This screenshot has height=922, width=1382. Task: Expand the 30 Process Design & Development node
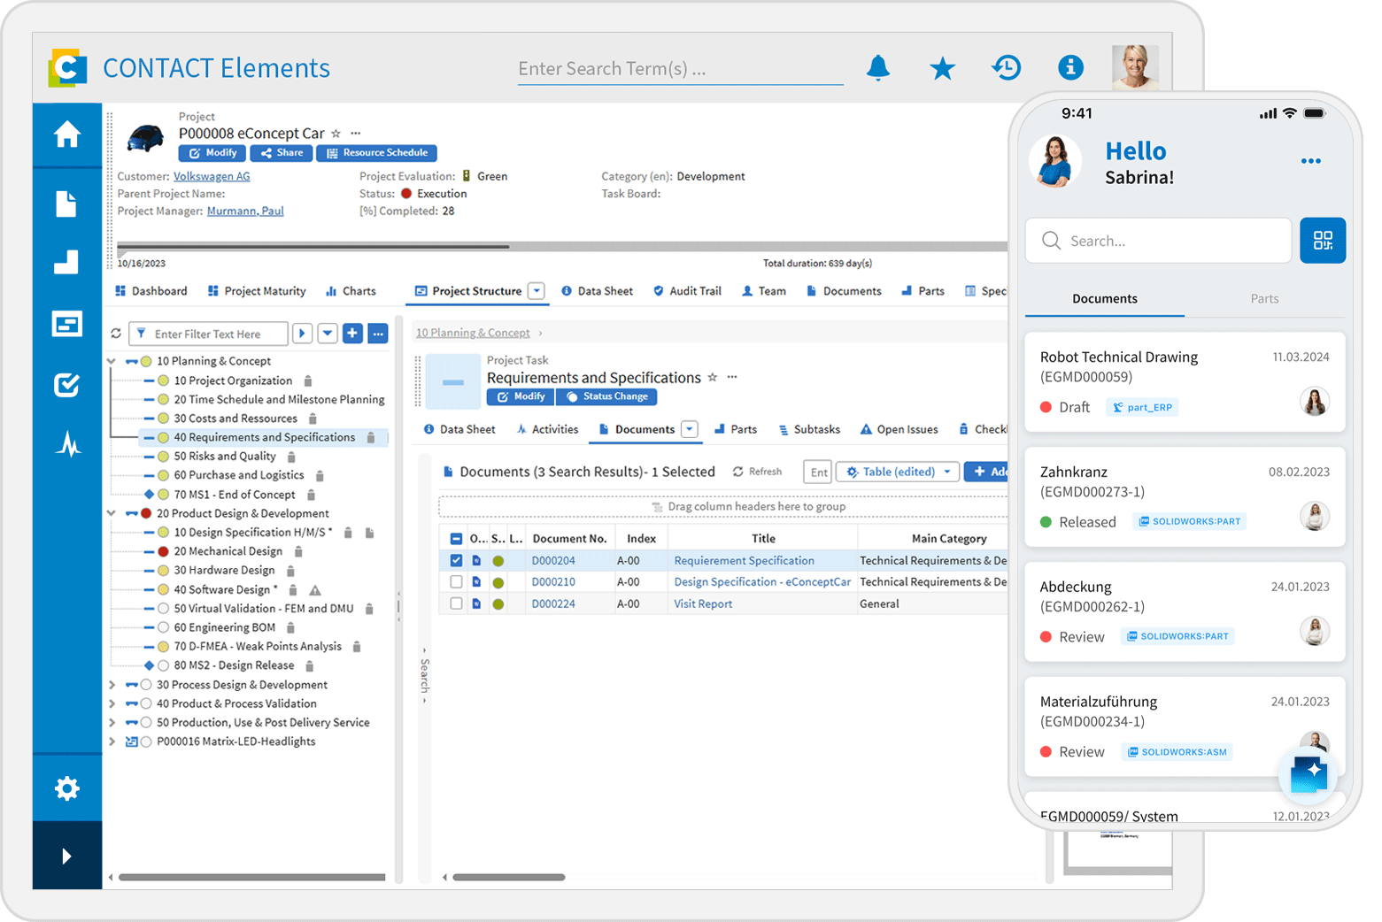(112, 685)
